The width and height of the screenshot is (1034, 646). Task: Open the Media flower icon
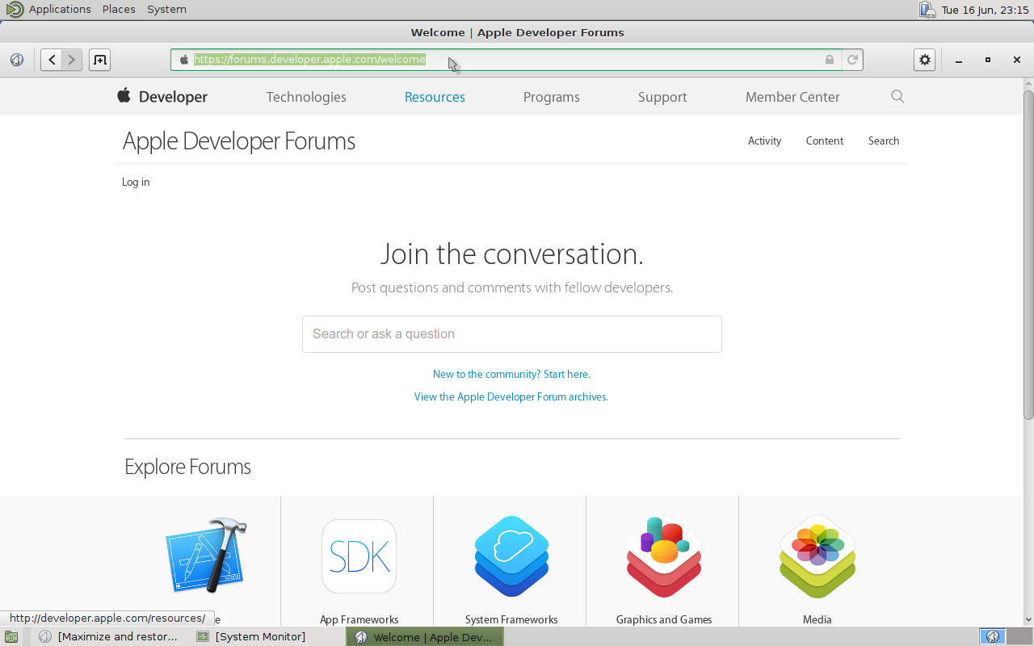click(x=818, y=556)
